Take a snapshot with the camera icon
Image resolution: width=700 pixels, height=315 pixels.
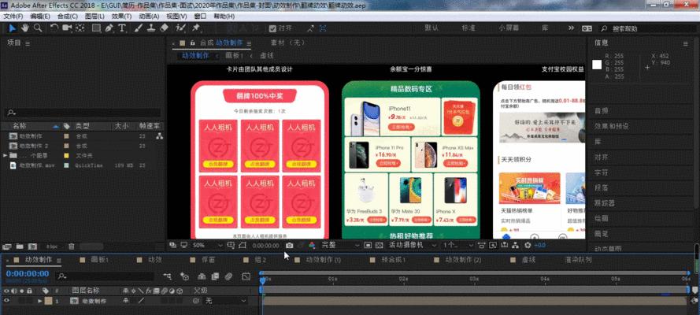(x=289, y=246)
